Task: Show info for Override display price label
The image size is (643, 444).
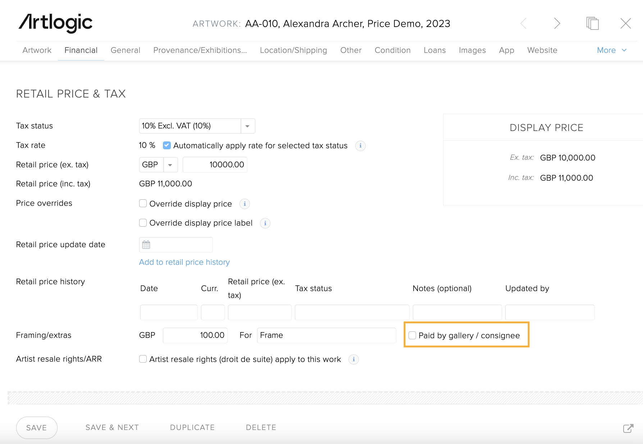Action: (x=265, y=223)
